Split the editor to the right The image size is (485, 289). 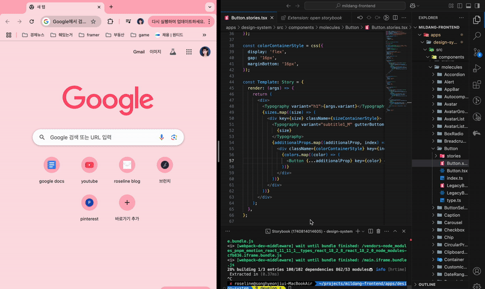click(395, 18)
